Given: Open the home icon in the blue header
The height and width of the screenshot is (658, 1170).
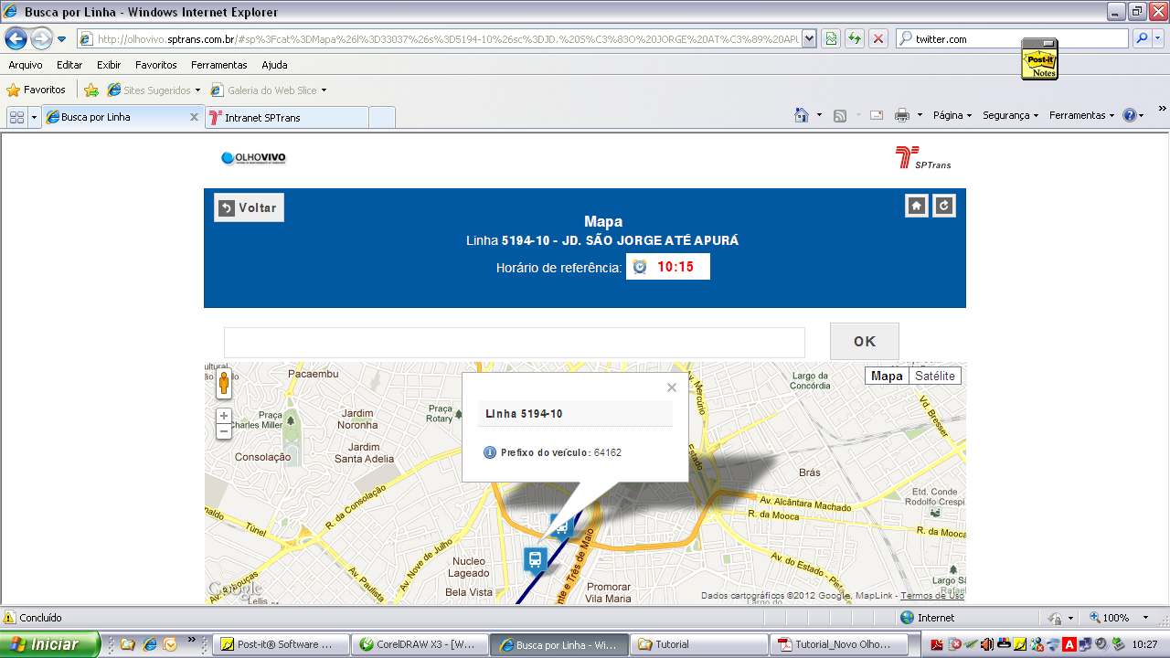Looking at the screenshot, I should click(x=916, y=206).
